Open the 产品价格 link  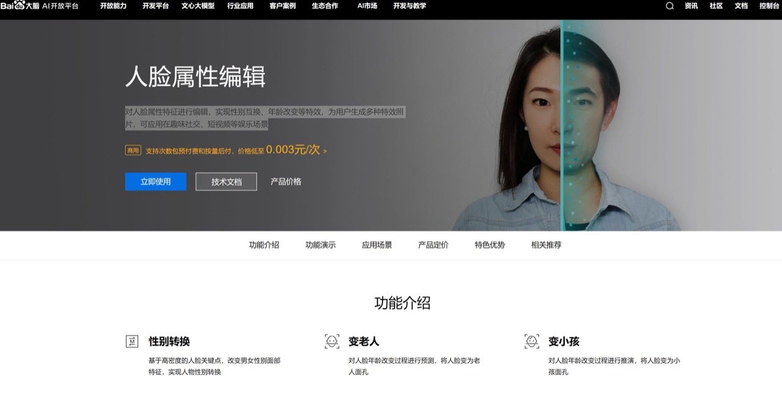pyautogui.click(x=286, y=181)
